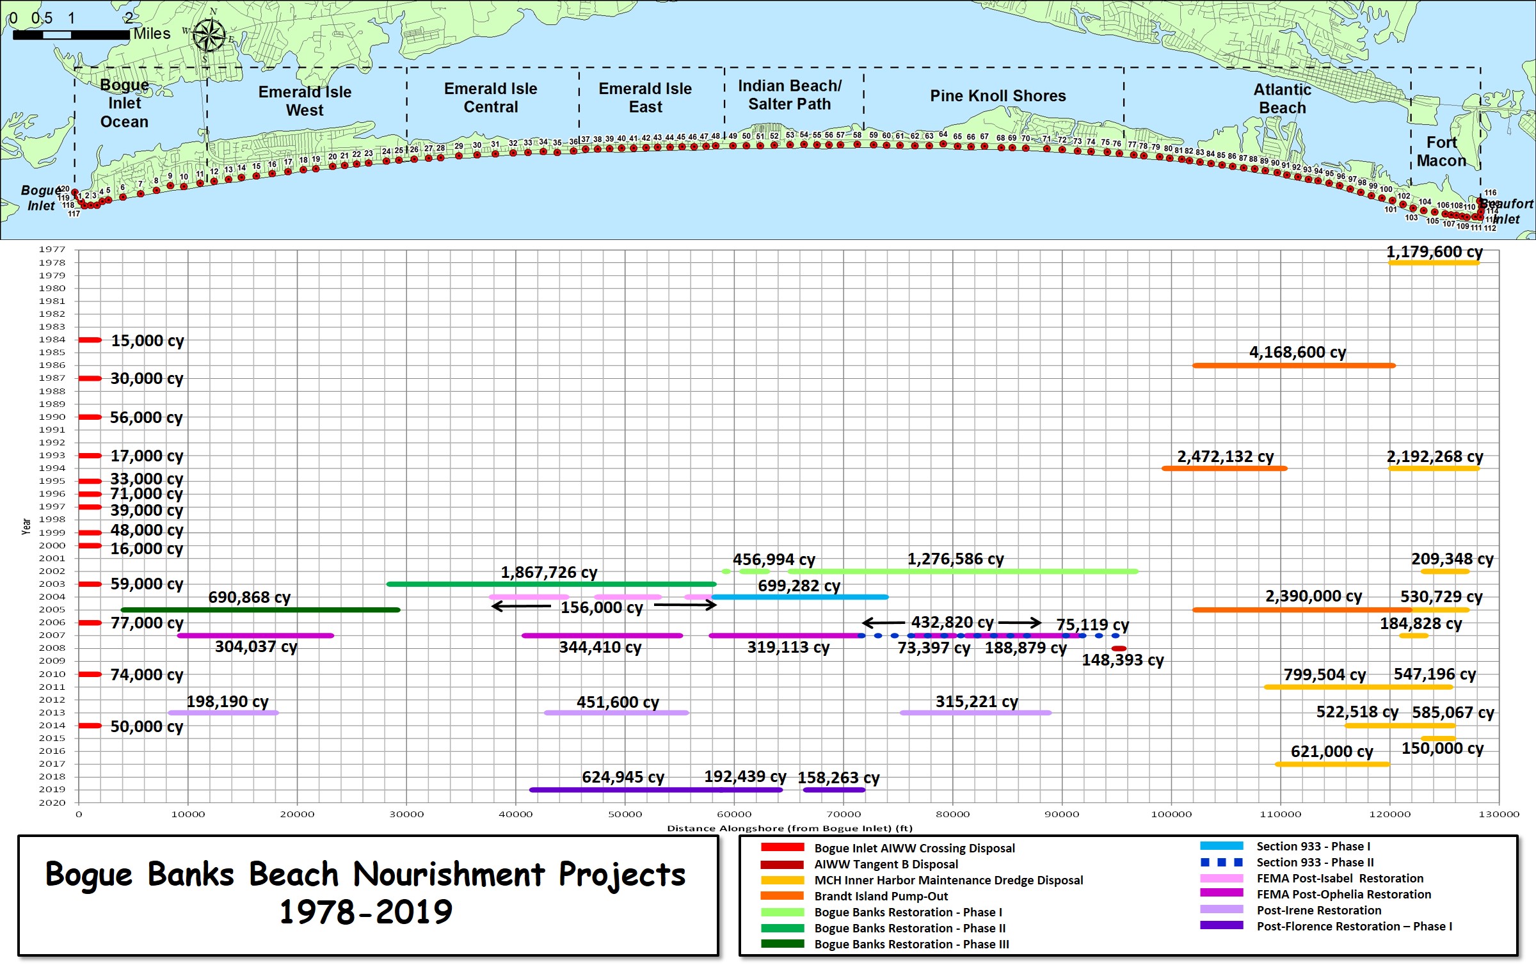This screenshot has width=1536, height=965.
Task: Click the FEMA Post-Ophelia Restoration legend entry
Action: point(1343,894)
